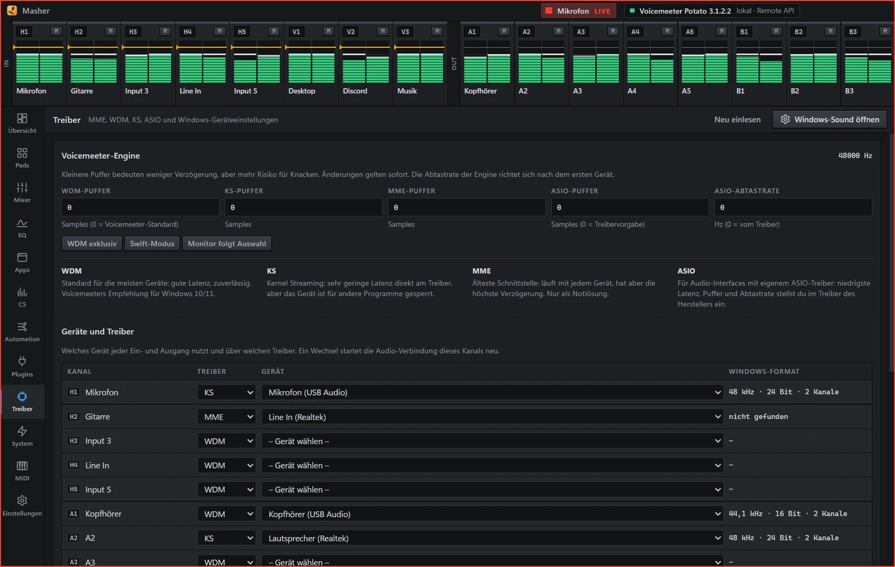Viewport: 895px width, 567px height.
Task: Mute the A1 Kopfhörer output strip
Action: [x=504, y=31]
